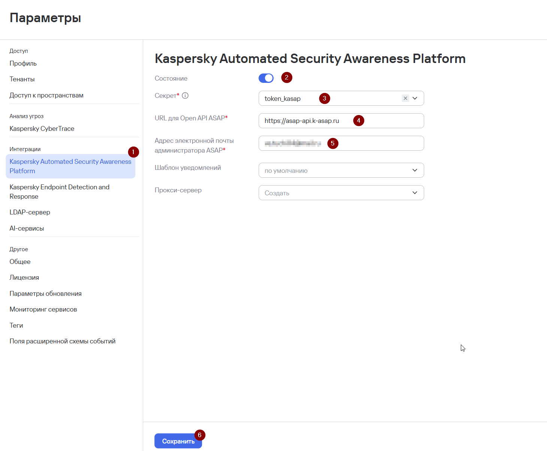Open Поля расширенной схемы событий

point(63,341)
